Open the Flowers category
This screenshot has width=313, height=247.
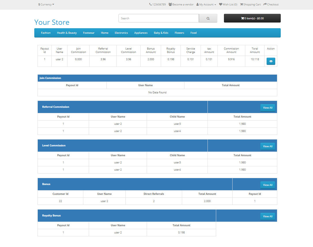(x=179, y=33)
